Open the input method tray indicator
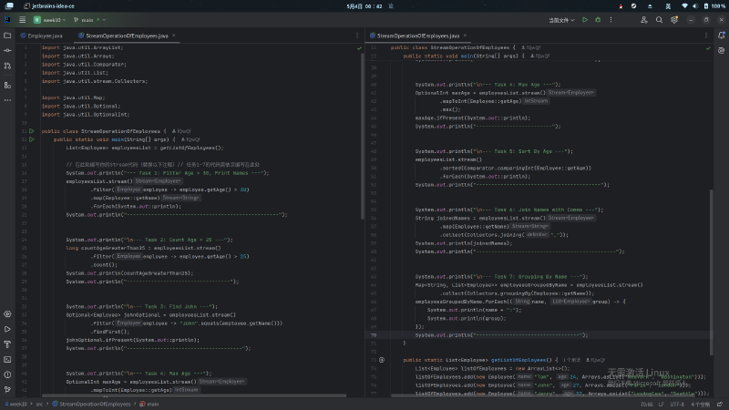Screen dimensions: 729x410 pos(668,6)
